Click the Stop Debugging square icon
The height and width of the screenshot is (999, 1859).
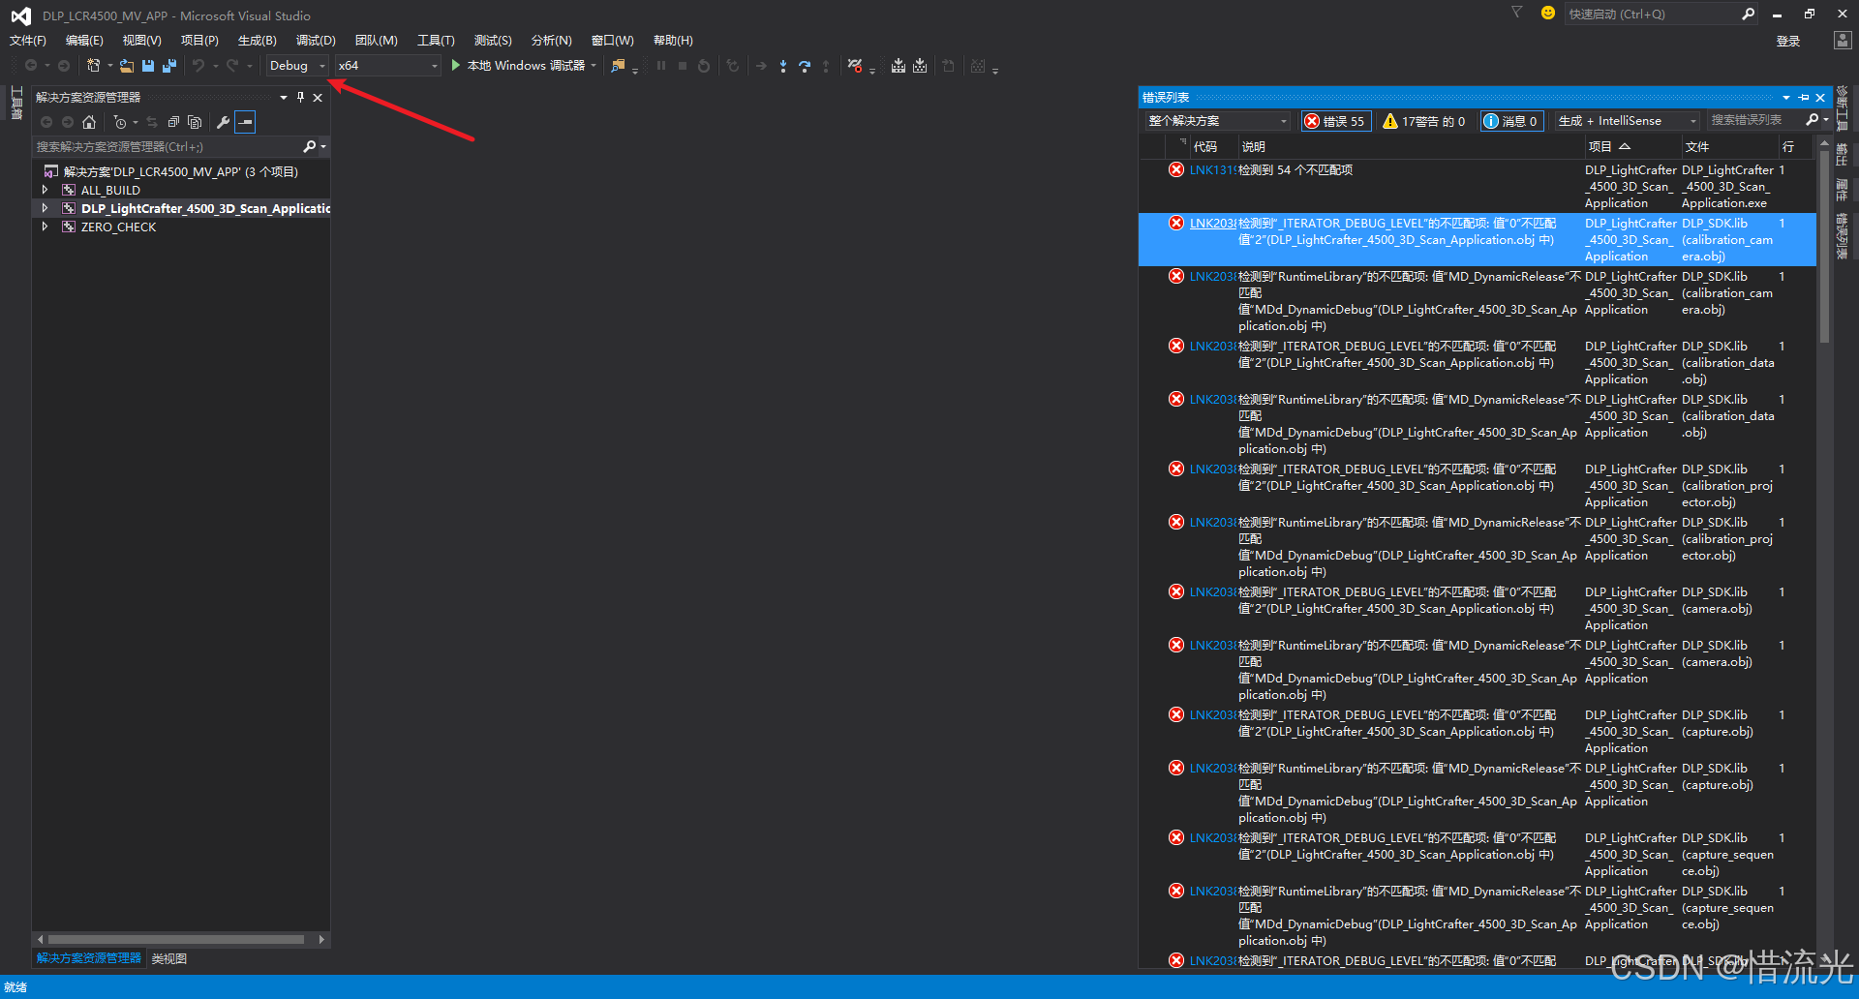tap(683, 66)
